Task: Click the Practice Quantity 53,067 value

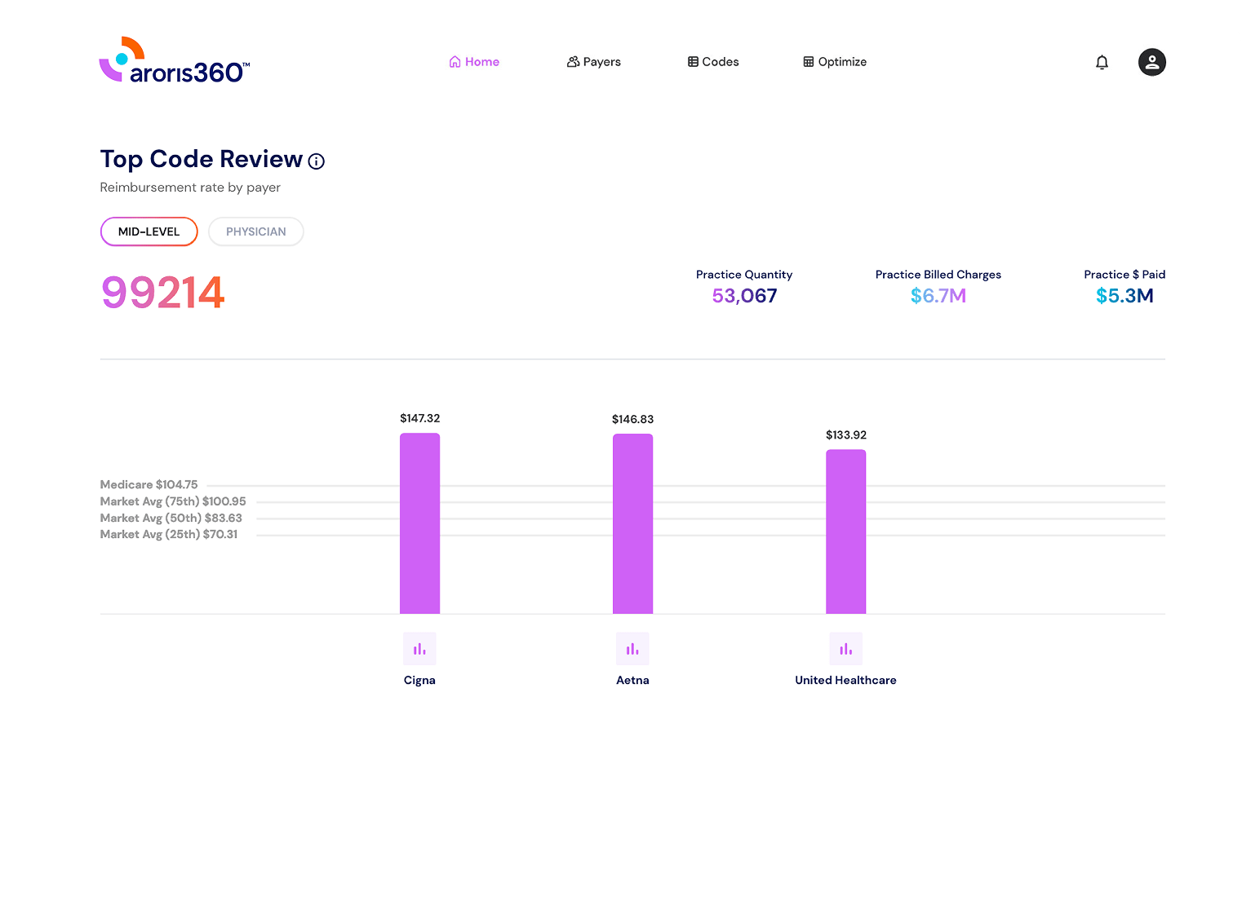Action: (x=744, y=296)
